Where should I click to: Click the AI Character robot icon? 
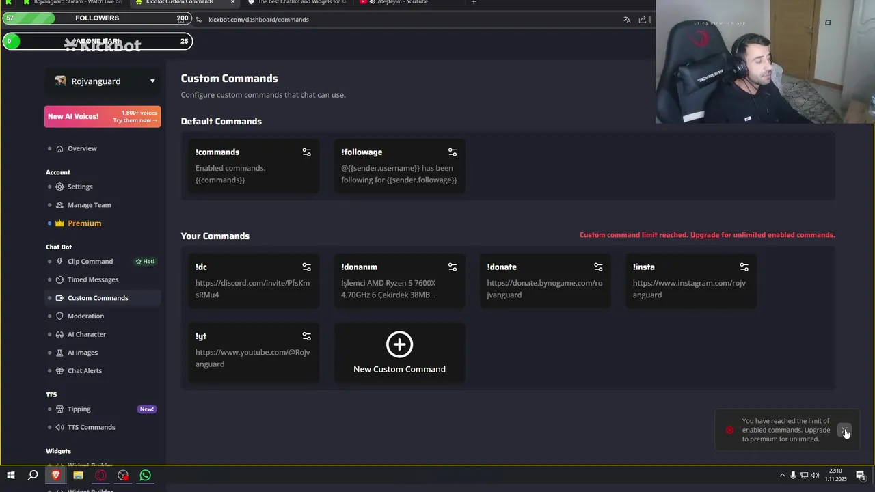pos(59,334)
